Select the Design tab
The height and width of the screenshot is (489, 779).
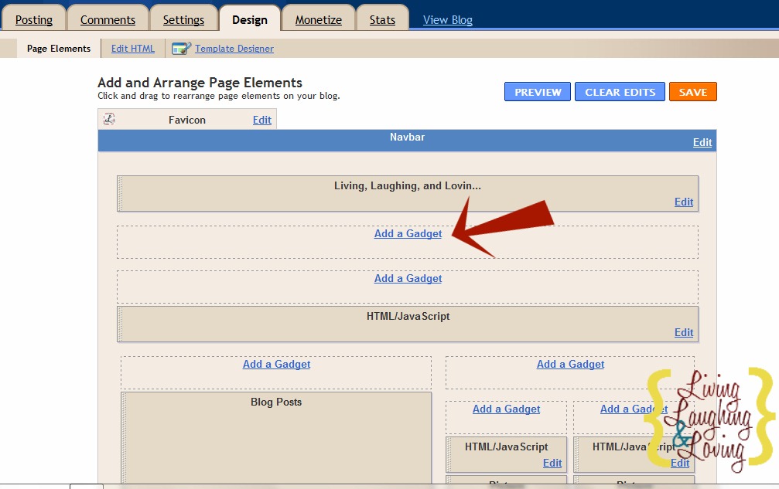pyautogui.click(x=250, y=20)
